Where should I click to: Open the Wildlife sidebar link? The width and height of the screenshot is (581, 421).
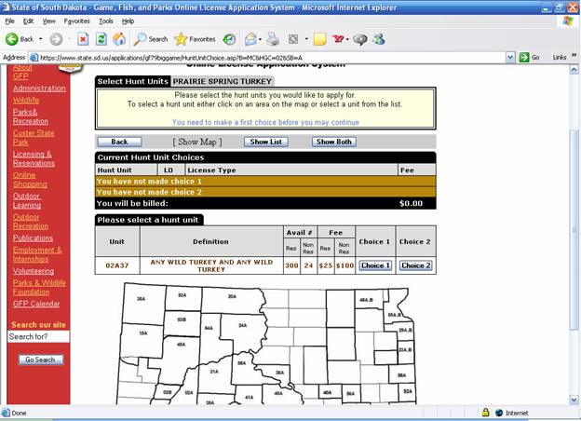tap(26, 100)
